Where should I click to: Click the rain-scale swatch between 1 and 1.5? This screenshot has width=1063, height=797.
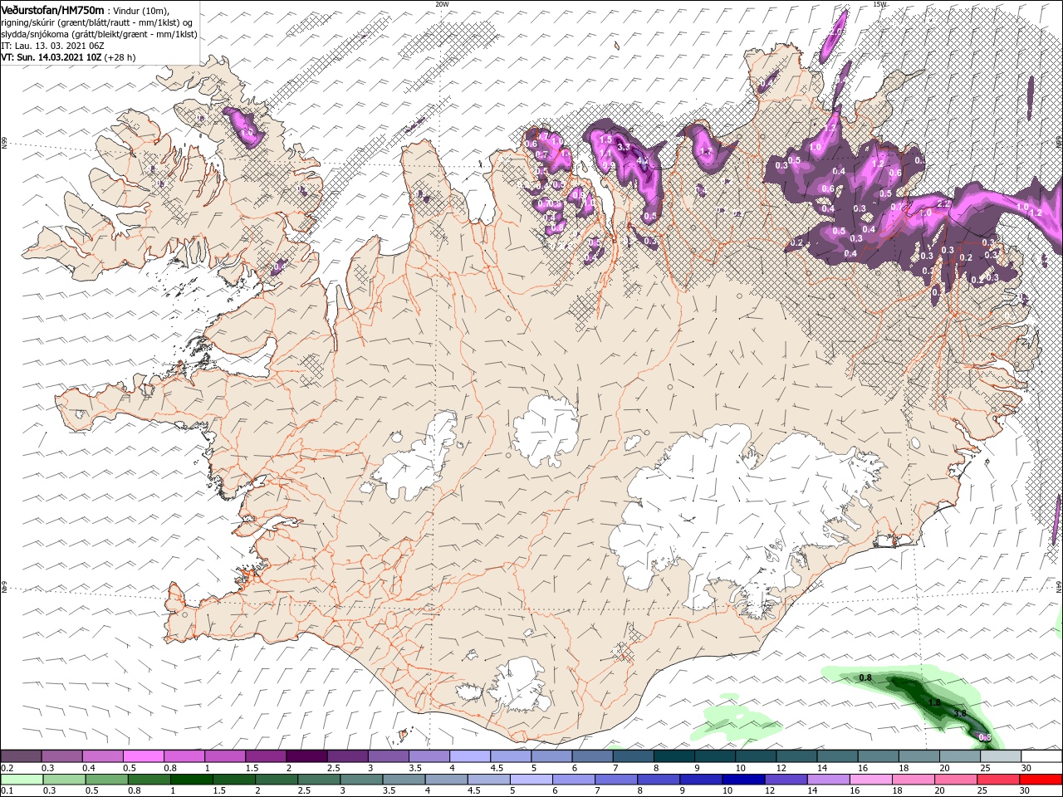(x=191, y=780)
